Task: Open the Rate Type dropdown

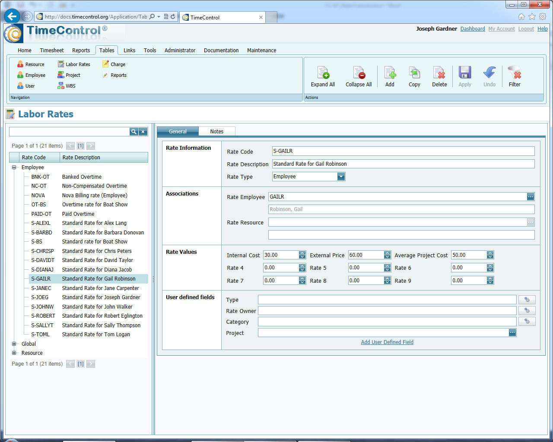Action: 341,177
